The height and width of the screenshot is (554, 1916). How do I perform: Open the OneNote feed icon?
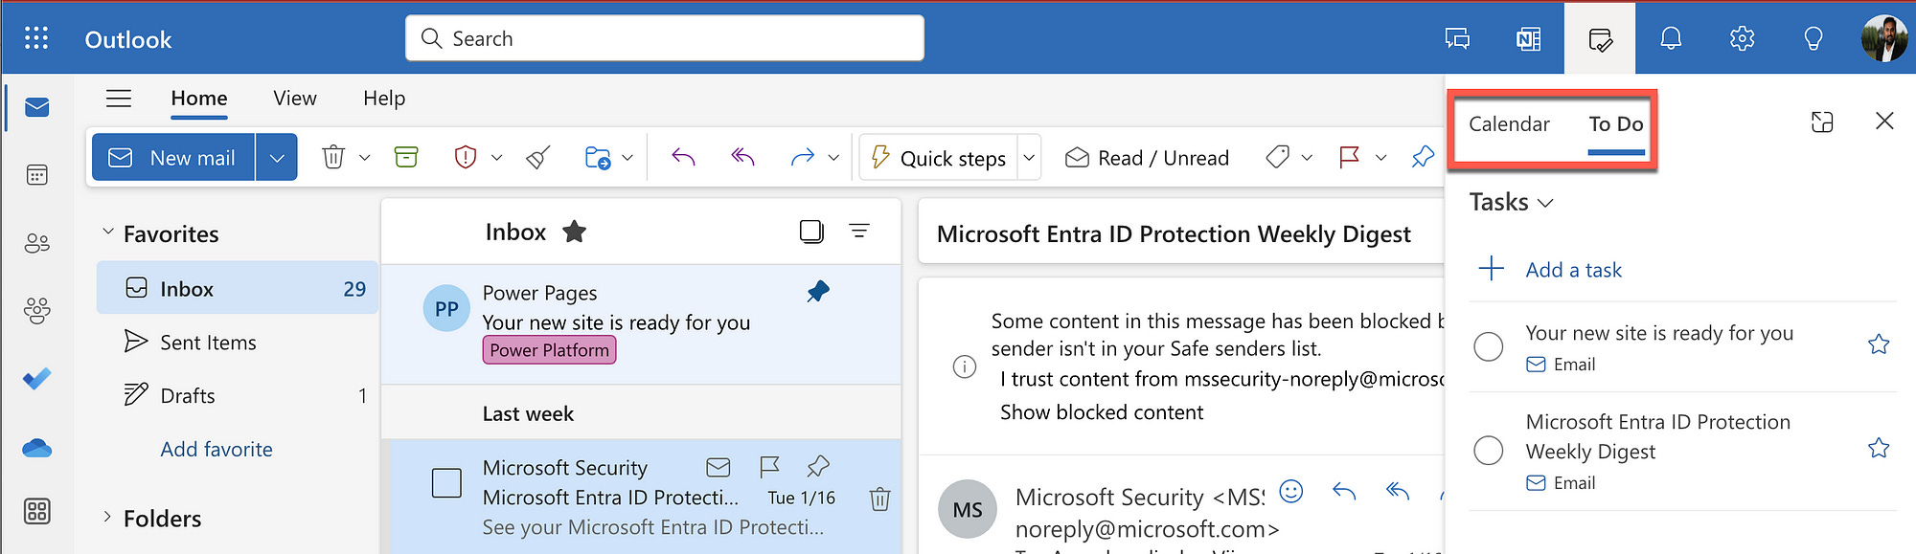(1529, 38)
